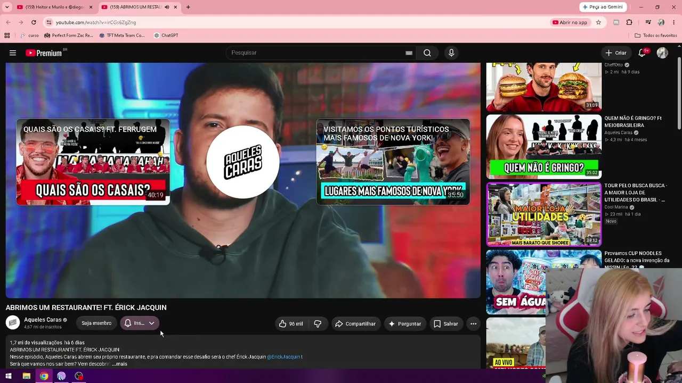
Task: Play QUAIS SÃO OS CASAIS end-screen video
Action: (93, 162)
